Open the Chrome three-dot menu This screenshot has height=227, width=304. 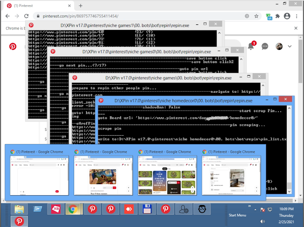point(296,16)
